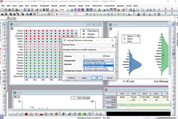Open the Sorting Order dropdown
This screenshot has height=119, width=178.
[x=111, y=60]
